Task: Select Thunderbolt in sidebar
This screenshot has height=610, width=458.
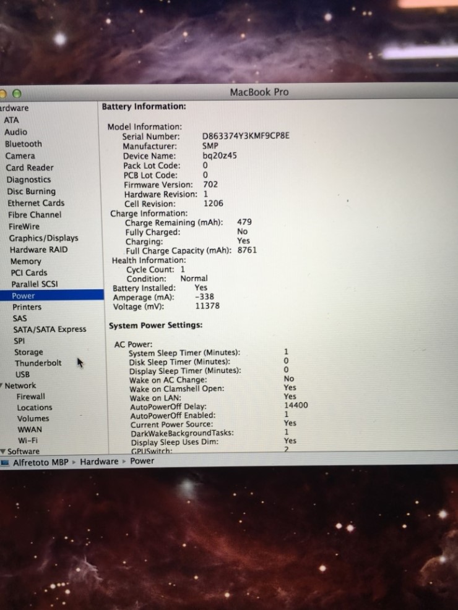Action: [38, 363]
